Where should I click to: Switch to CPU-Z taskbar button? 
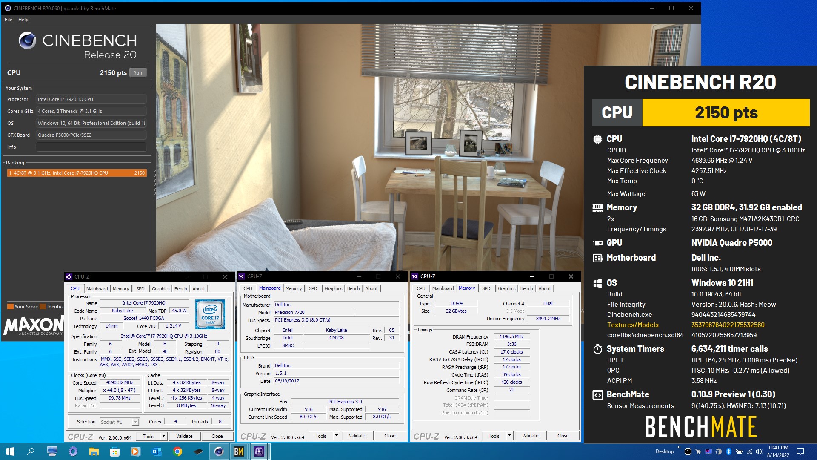(259, 451)
